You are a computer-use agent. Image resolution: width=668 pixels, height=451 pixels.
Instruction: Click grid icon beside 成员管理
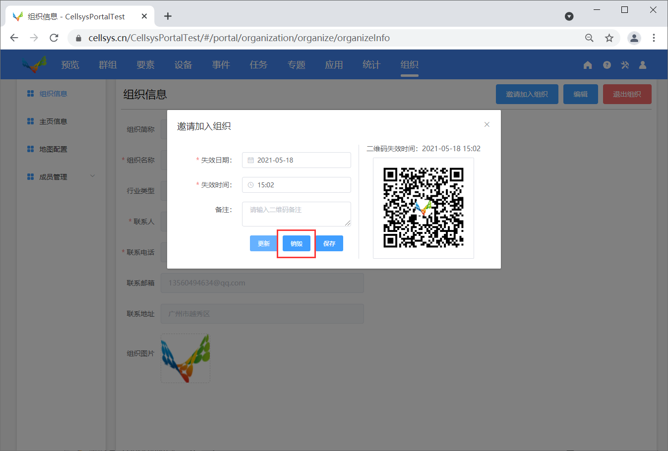[x=30, y=177]
